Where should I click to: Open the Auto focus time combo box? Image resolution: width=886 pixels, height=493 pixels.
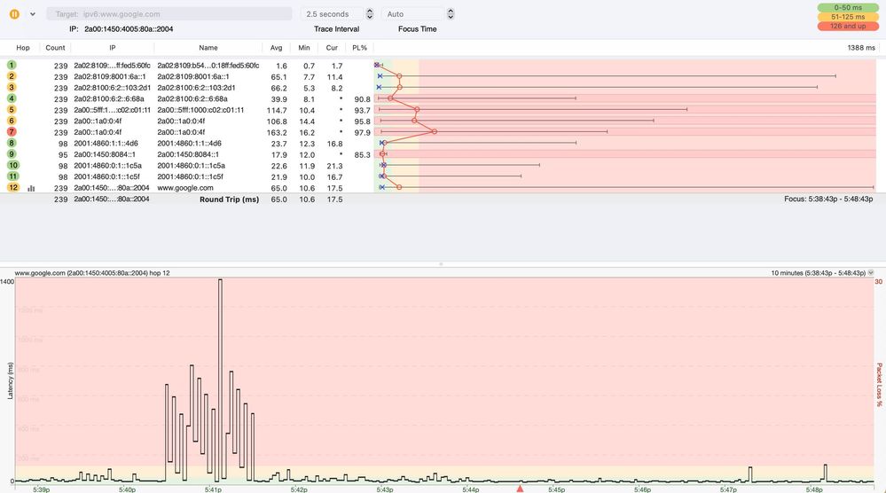[413, 14]
